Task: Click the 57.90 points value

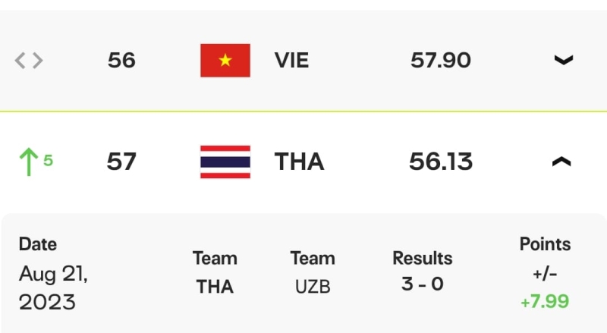Action: (441, 61)
